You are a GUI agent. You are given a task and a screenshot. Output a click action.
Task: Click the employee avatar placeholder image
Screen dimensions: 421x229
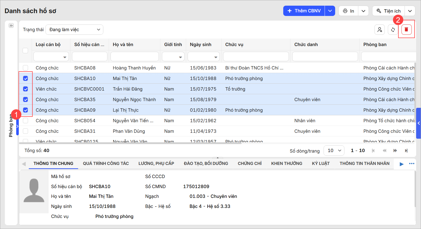[34, 191]
